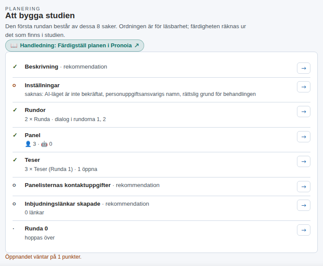Click the external-link arrow in Handledning pill
This screenshot has width=323, height=266.
tap(137, 46)
